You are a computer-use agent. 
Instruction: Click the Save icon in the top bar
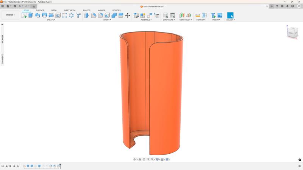(15, 6)
